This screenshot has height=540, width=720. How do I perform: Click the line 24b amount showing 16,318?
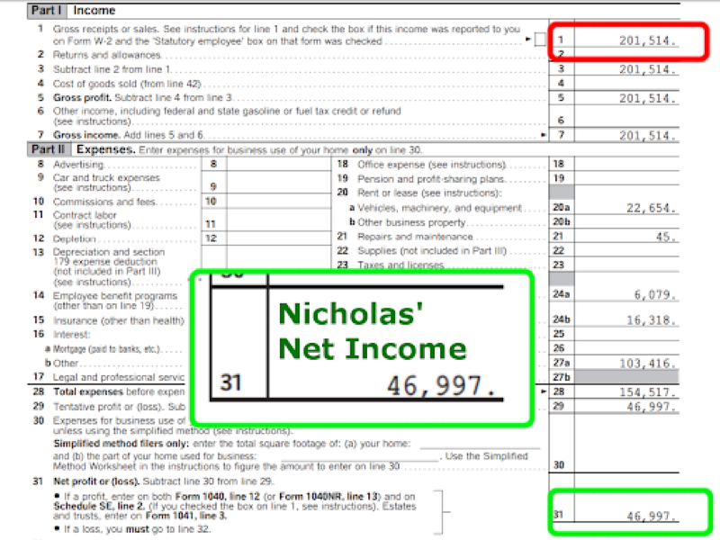click(x=637, y=319)
